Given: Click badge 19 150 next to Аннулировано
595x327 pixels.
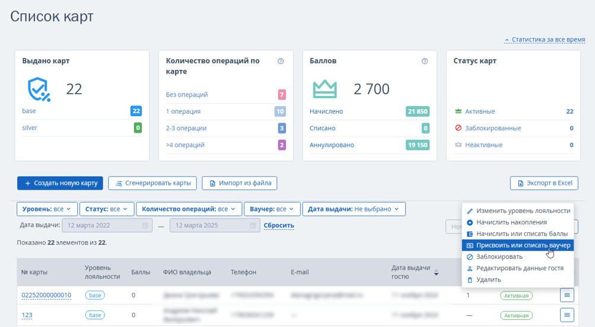Looking at the screenshot, I should click(418, 145).
